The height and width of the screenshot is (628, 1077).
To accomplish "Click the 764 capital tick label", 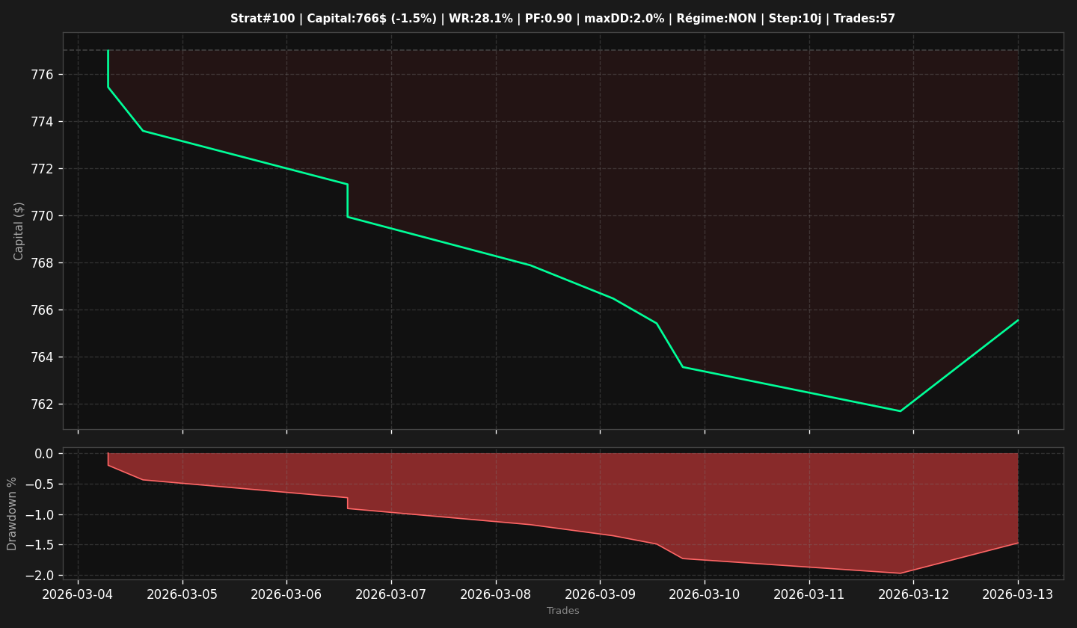I will click(42, 357).
